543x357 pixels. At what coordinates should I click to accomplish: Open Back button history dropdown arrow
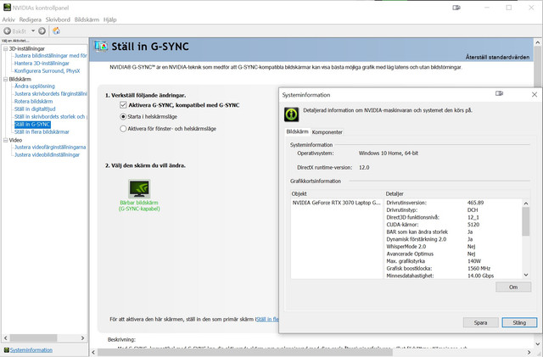[x=33, y=31]
